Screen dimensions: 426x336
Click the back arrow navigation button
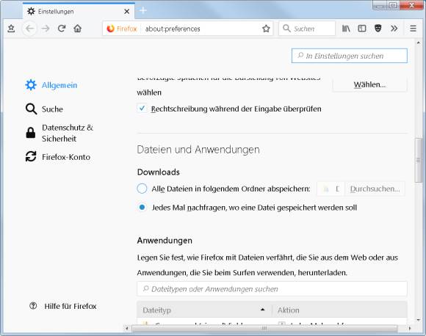pos(29,28)
